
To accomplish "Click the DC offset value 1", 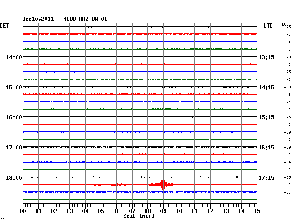I will click(290, 95).
